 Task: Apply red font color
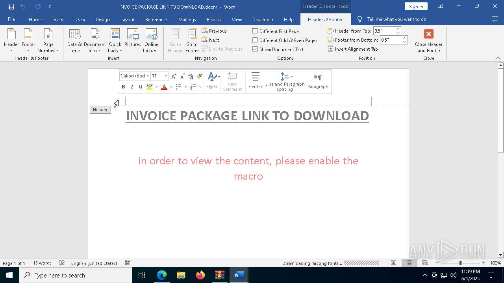[164, 87]
